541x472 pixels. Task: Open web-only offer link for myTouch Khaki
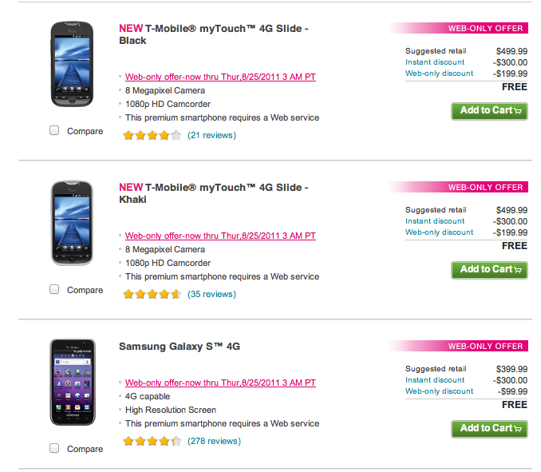click(220, 236)
